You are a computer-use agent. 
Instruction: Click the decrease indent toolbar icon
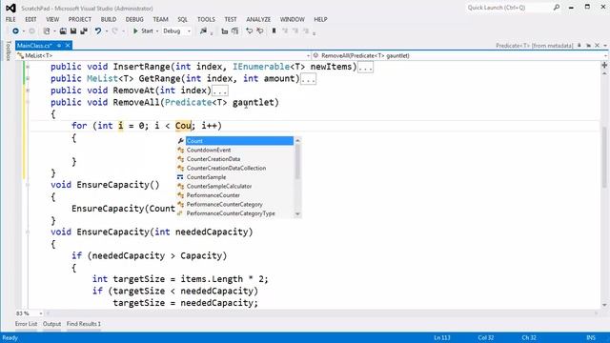click(x=225, y=31)
